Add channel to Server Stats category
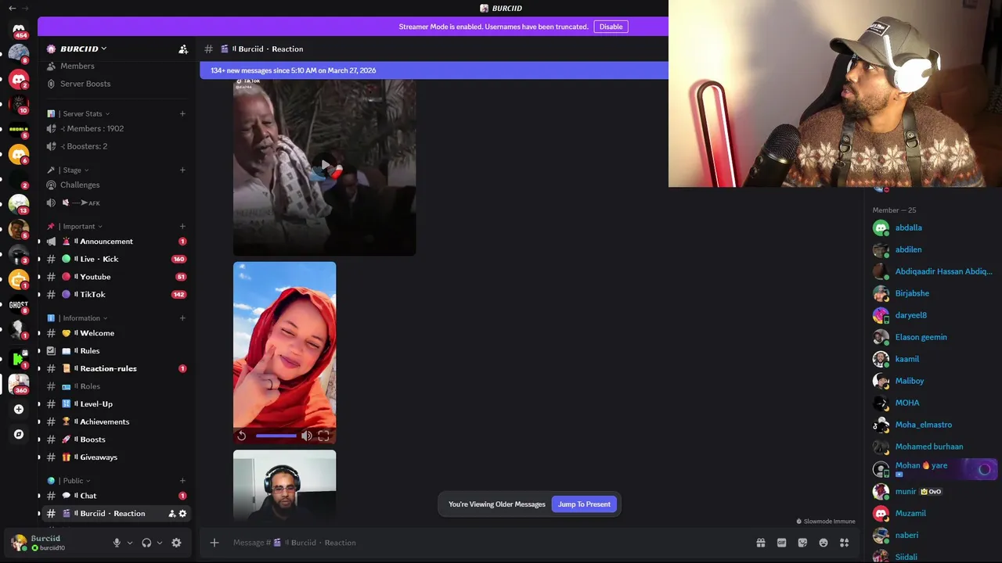The image size is (1002, 563). pyautogui.click(x=182, y=113)
